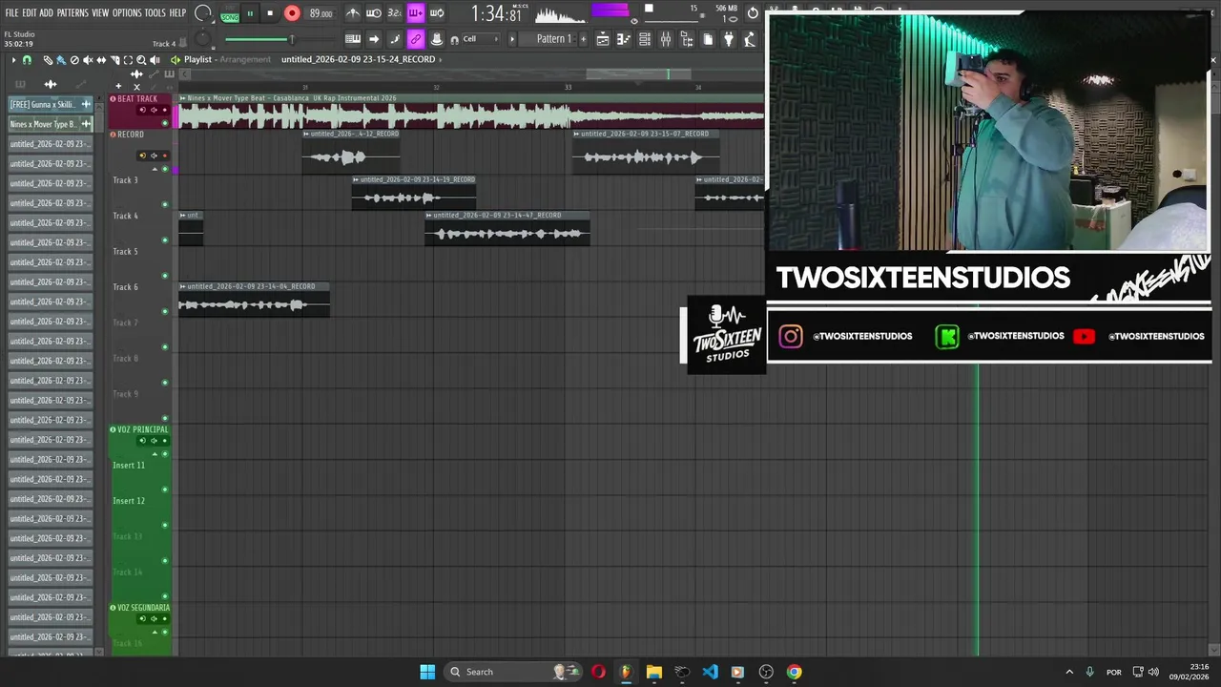Toggle mute on RECORD track
The image size is (1221, 687).
(x=165, y=169)
